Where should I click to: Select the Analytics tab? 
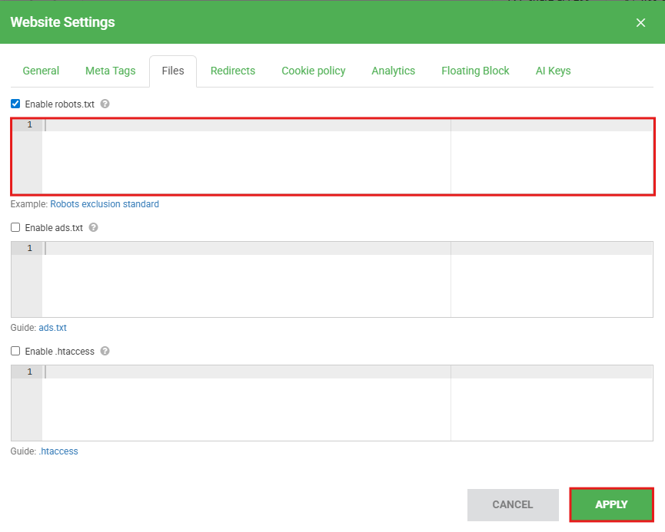click(393, 71)
